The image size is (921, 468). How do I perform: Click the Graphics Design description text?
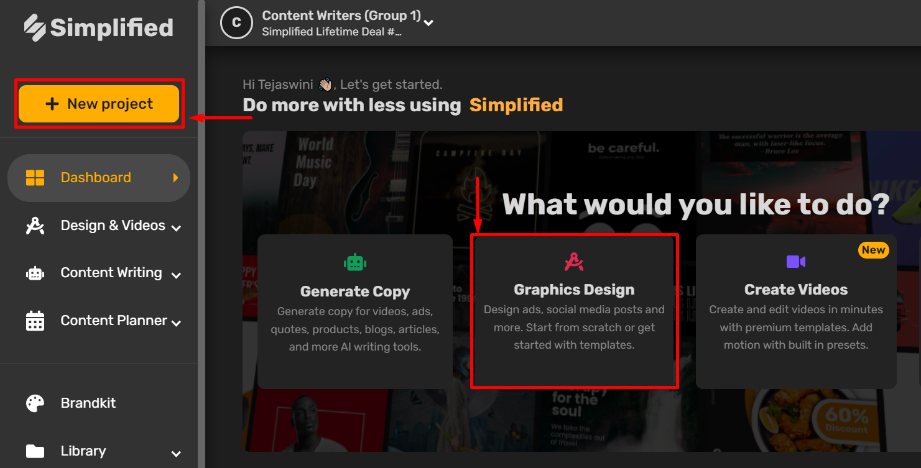(x=574, y=327)
